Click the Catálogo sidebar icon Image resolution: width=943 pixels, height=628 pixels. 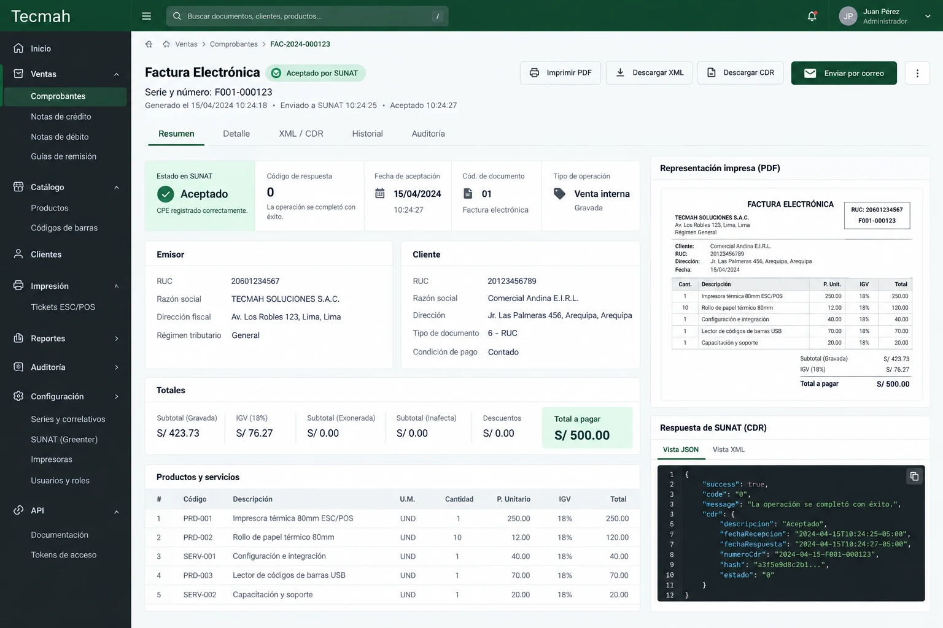coord(18,186)
